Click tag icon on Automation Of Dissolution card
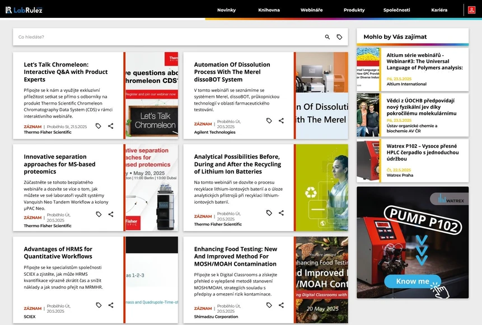The height and width of the screenshot is (325, 482). click(x=269, y=121)
